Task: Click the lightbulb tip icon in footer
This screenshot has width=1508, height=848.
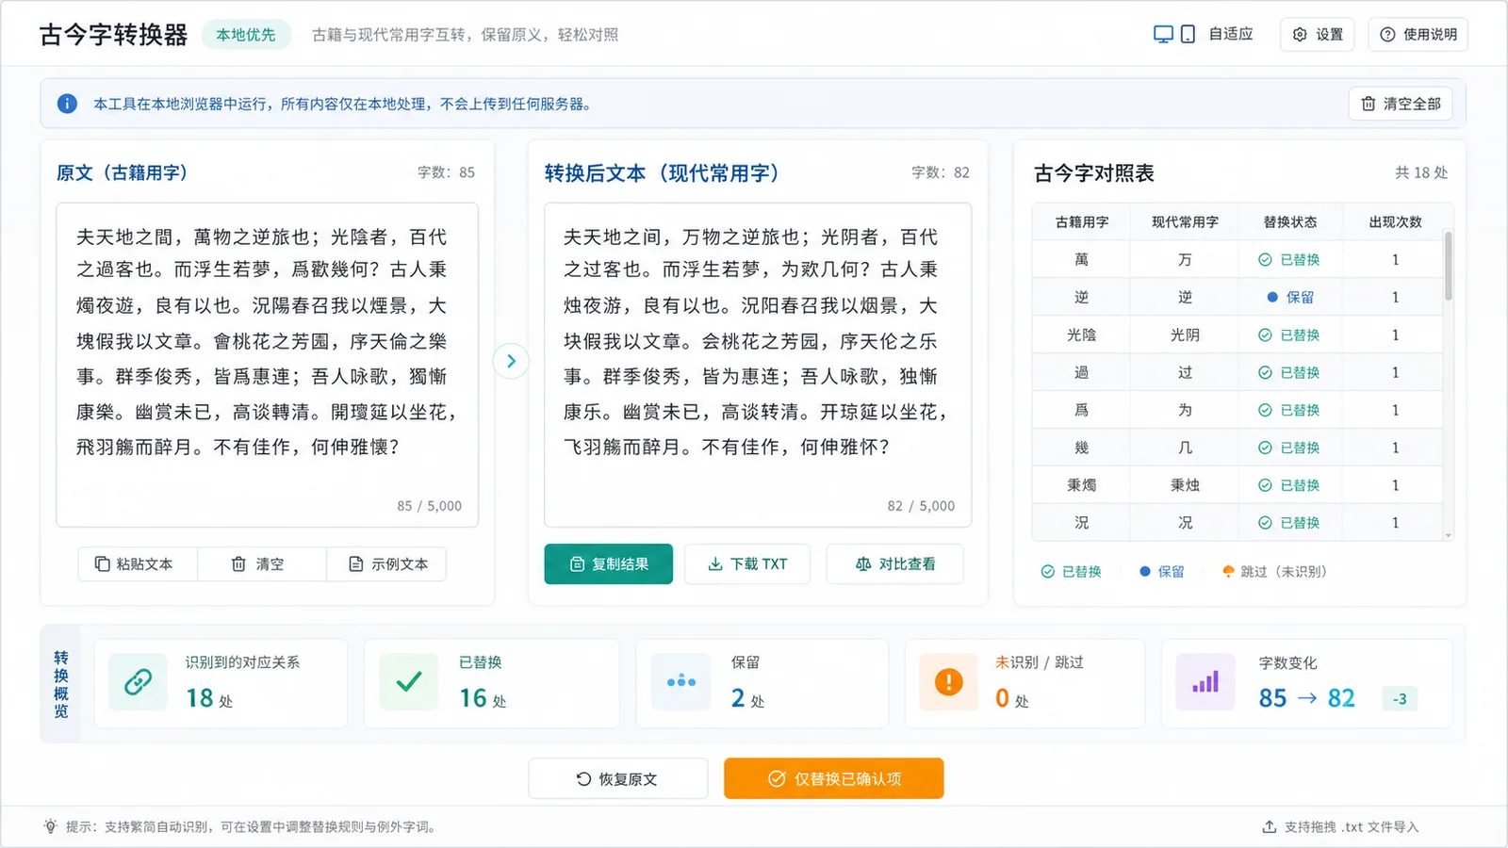Action: point(51,826)
